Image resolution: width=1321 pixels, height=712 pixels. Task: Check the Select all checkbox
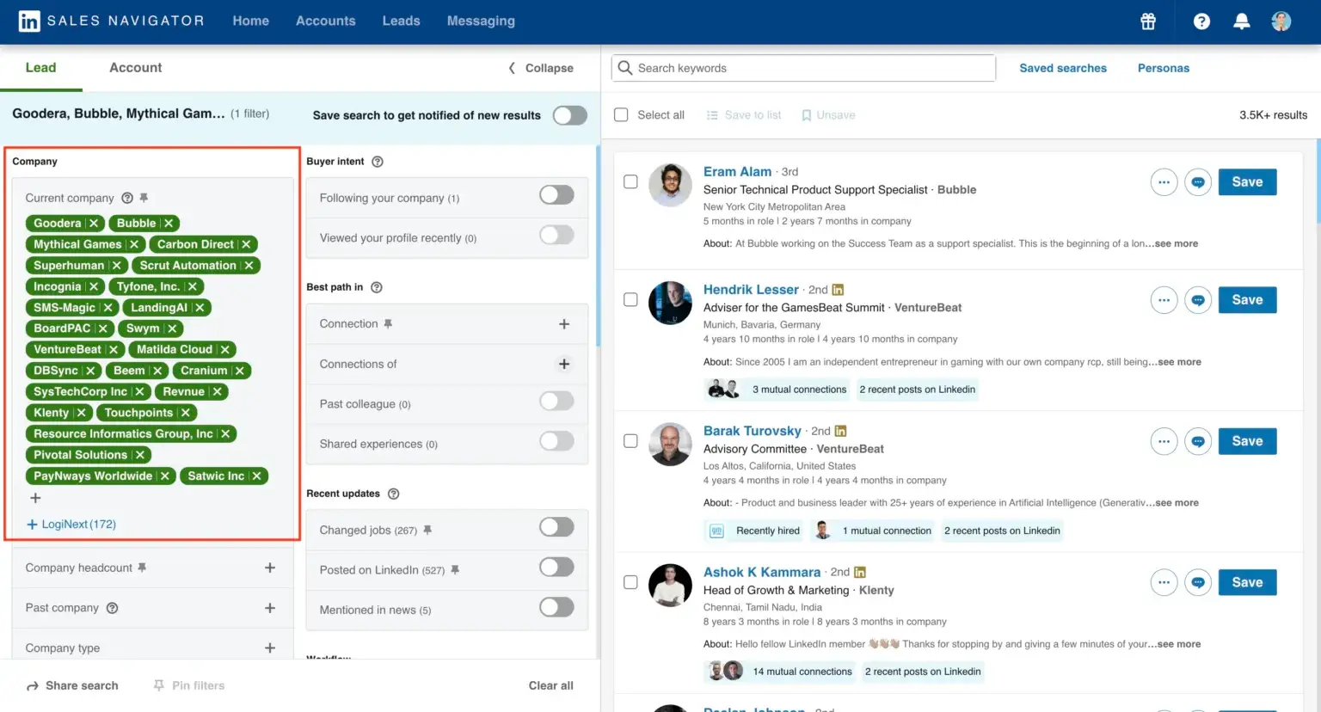pyautogui.click(x=621, y=115)
